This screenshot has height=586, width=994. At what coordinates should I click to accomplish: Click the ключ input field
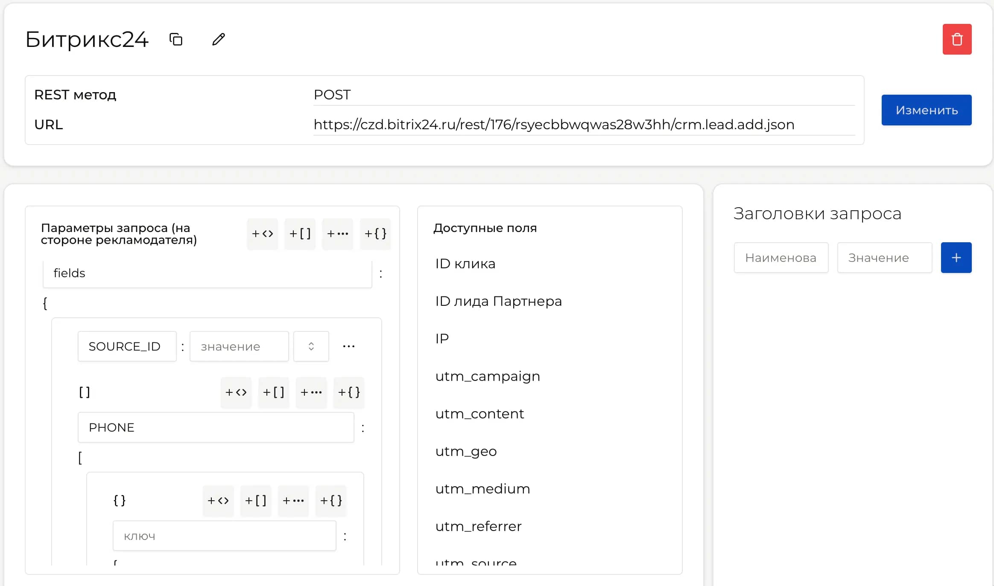click(224, 535)
